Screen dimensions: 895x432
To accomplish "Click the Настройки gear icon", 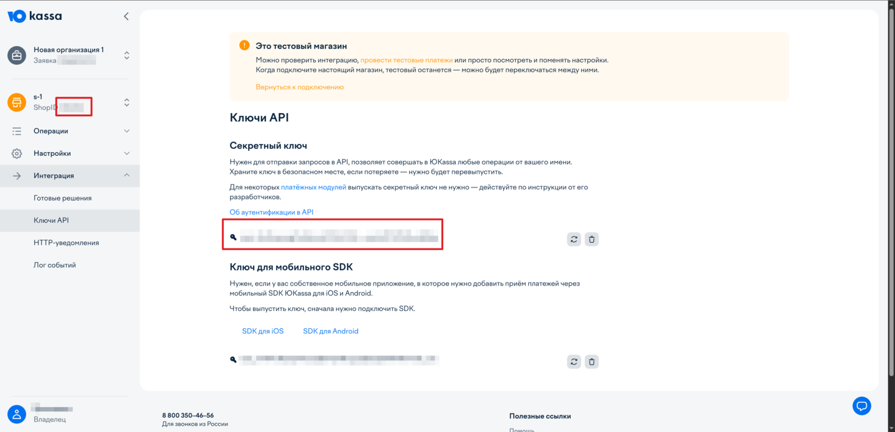I will coord(16,153).
